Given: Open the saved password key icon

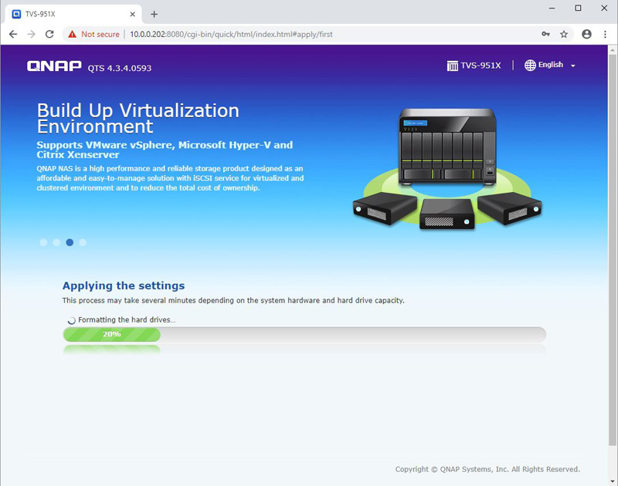Looking at the screenshot, I should 545,34.
